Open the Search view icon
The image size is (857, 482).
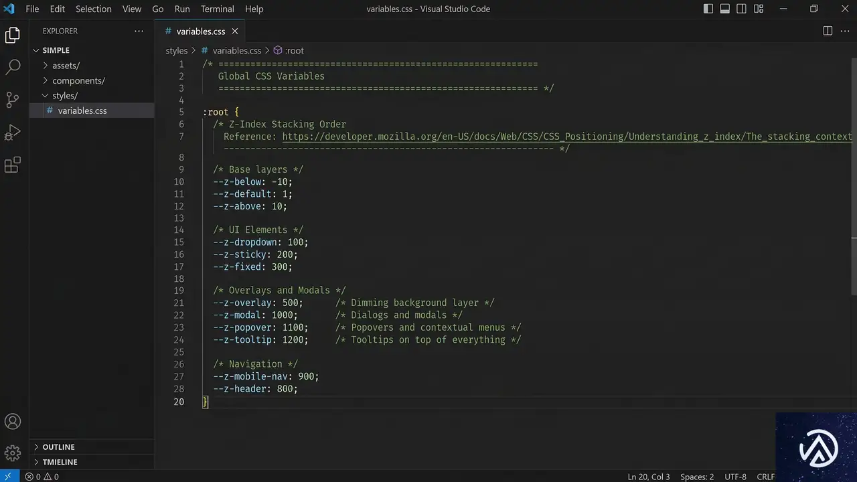point(13,68)
